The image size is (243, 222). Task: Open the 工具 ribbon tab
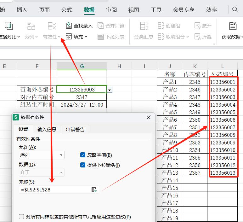pyautogui.click(x=156, y=10)
